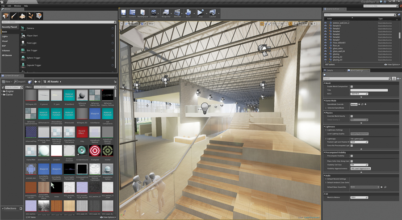Toggle the Precompute Visibility checkbox
The width and height of the screenshot is (402, 220).
(x=352, y=156)
